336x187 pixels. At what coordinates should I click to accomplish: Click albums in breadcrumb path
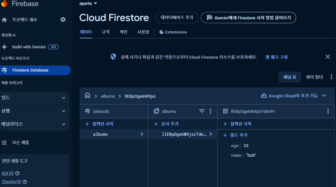[108, 96]
